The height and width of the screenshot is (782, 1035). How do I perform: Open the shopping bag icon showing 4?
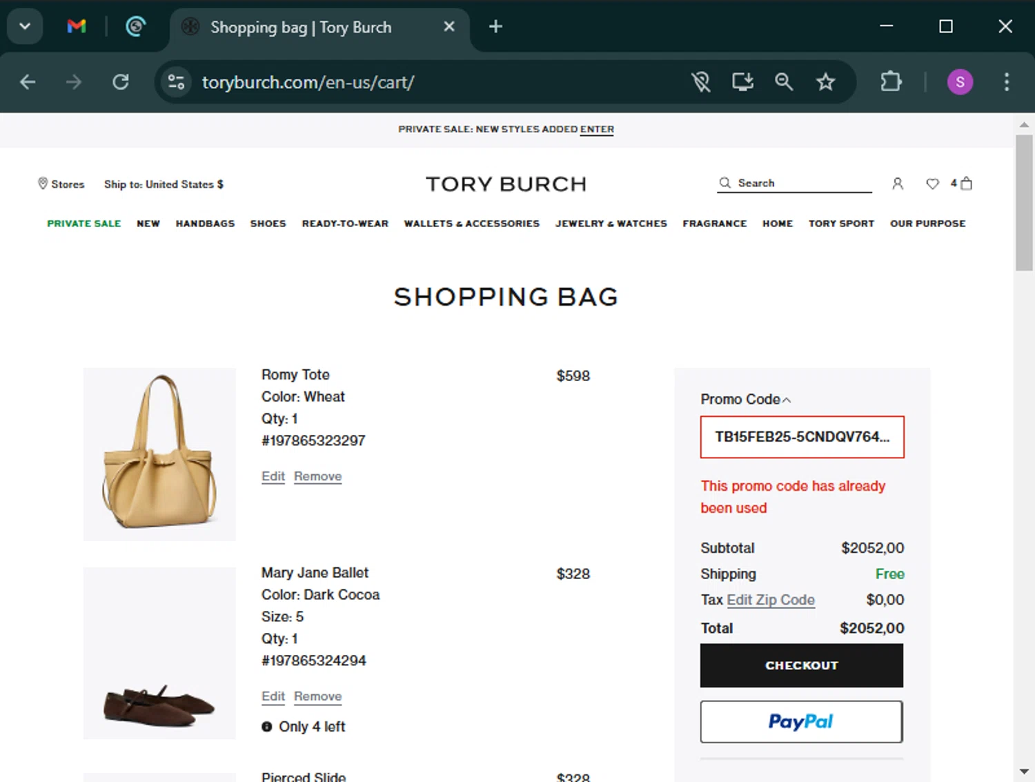(x=961, y=183)
